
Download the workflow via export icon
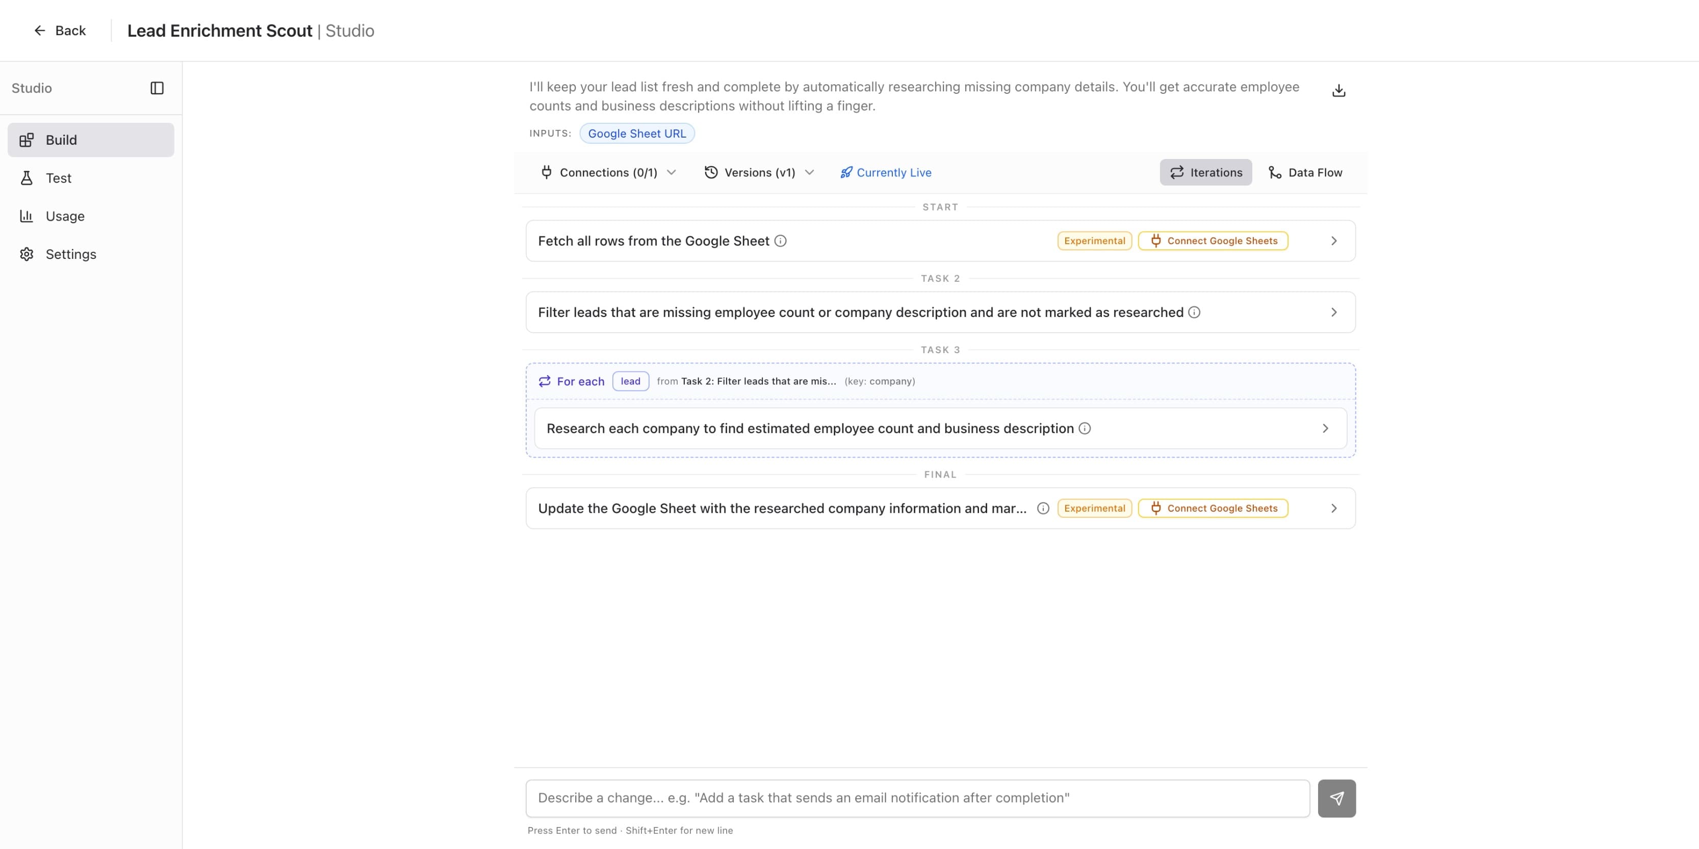(x=1338, y=90)
